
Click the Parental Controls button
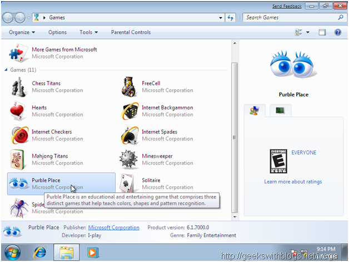pos(131,32)
